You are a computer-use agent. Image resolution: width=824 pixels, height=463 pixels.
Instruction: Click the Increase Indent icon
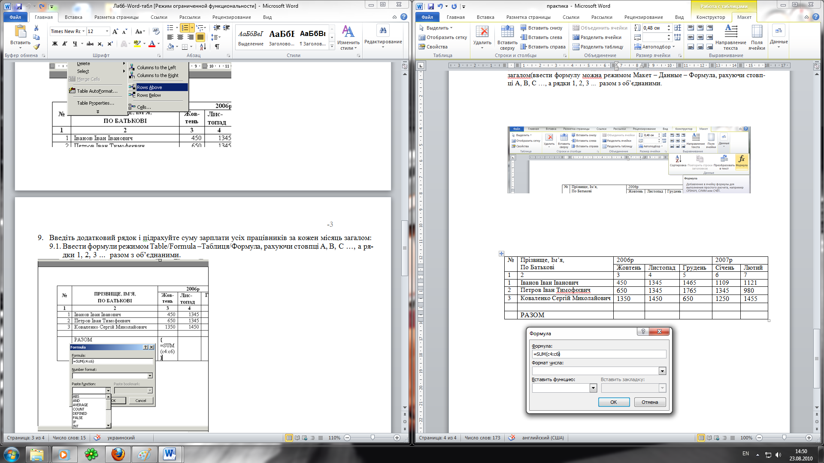226,28
